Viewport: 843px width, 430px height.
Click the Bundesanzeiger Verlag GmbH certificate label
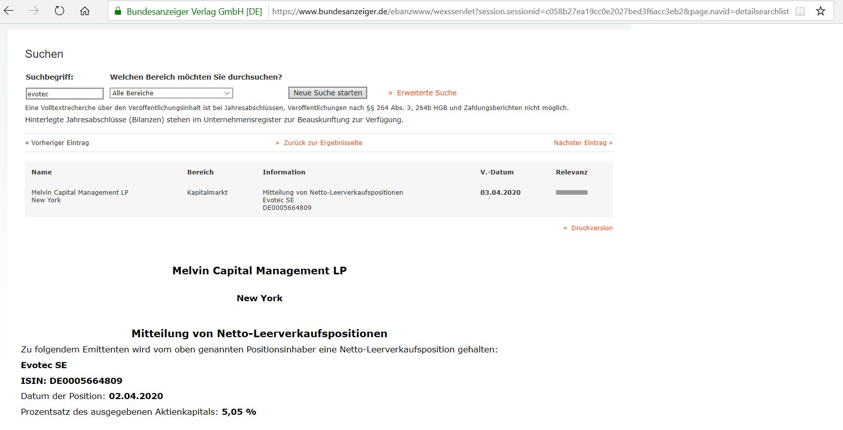194,11
